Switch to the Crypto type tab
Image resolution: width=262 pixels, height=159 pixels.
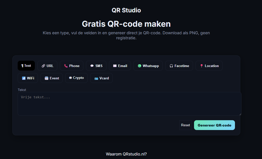[76, 78]
